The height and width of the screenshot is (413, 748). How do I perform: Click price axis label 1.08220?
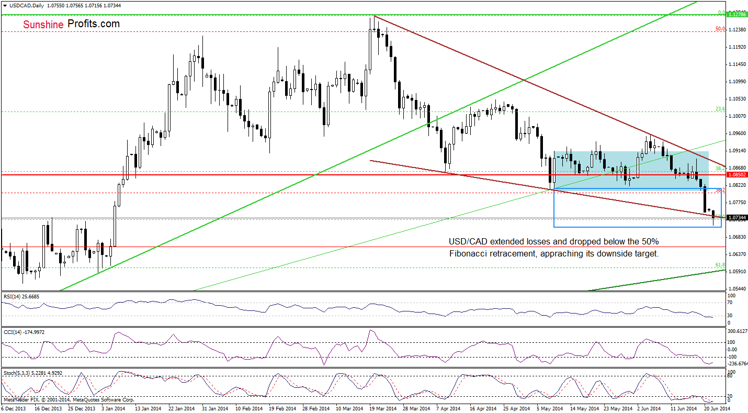(x=736, y=185)
